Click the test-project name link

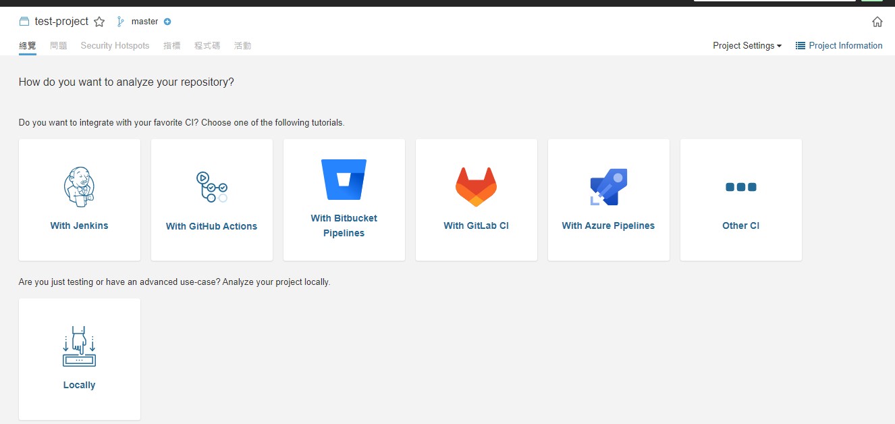(61, 22)
